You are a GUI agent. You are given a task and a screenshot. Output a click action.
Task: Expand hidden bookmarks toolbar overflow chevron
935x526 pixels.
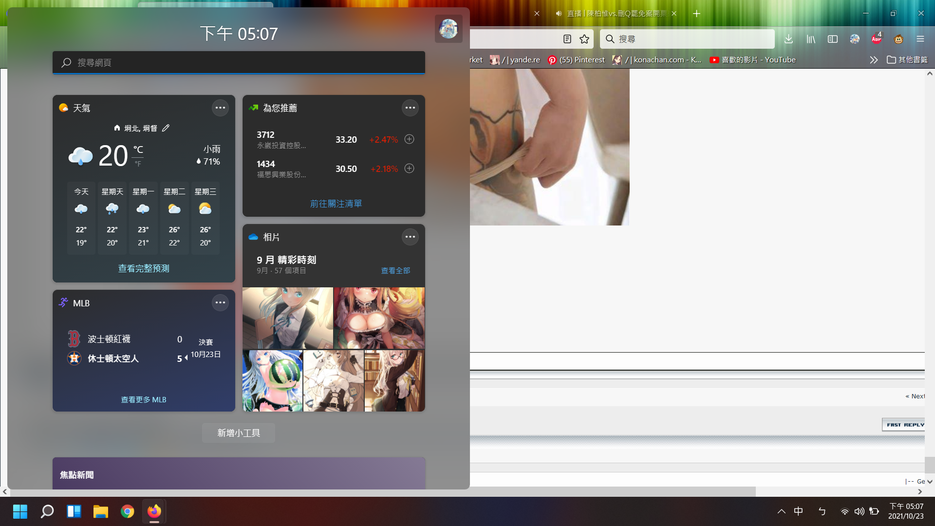pyautogui.click(x=874, y=60)
